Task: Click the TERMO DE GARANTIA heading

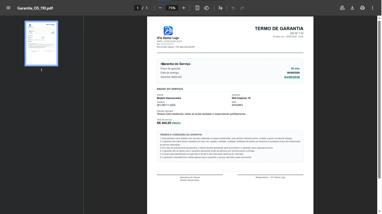Action: (279, 28)
